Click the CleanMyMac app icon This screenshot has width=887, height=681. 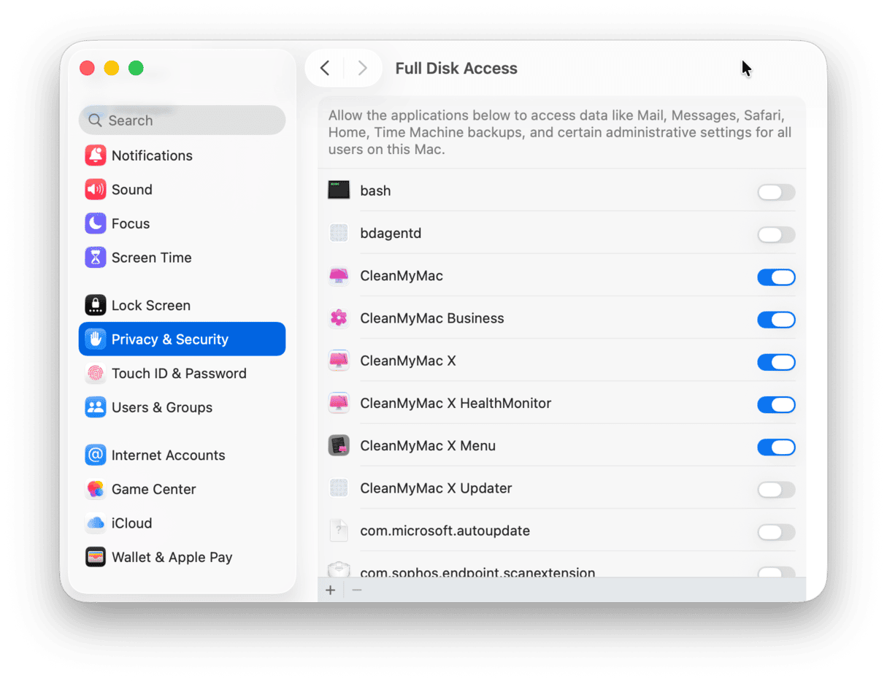click(339, 276)
